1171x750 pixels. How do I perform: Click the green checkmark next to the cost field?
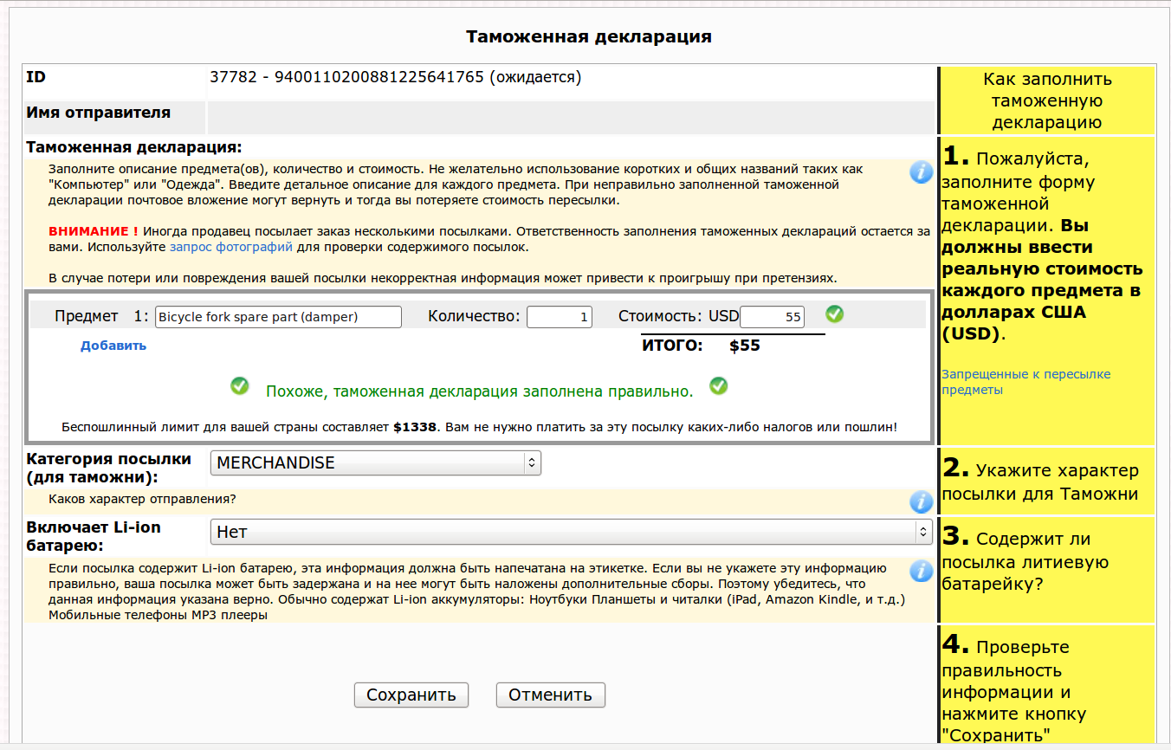click(834, 314)
